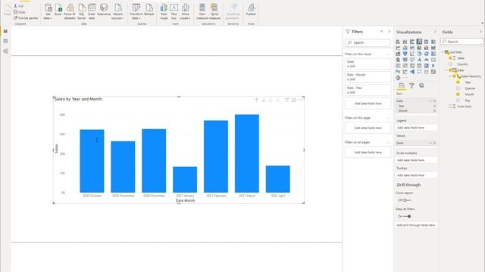This screenshot has height=272, width=485.
Task: Click the get more visuals ellipsis
Action: point(405,78)
